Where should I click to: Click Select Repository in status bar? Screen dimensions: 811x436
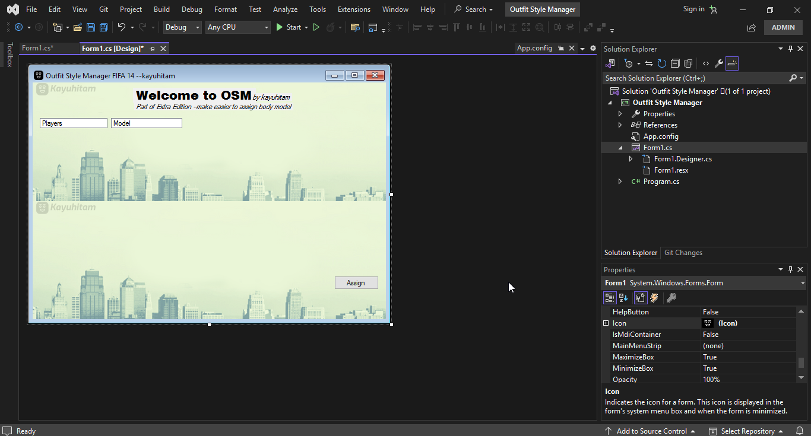pyautogui.click(x=746, y=431)
